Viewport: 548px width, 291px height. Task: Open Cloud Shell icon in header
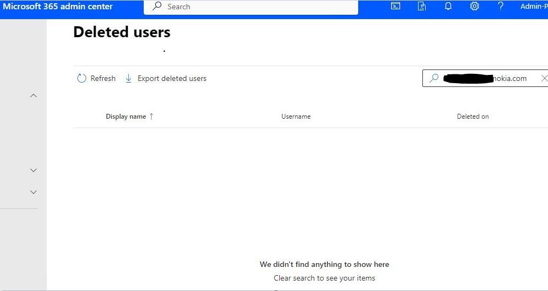(396, 6)
